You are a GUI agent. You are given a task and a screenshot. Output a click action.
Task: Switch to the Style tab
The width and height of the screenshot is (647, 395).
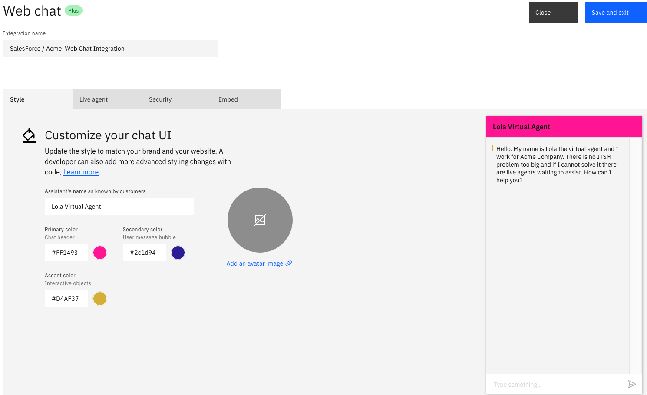(38, 99)
